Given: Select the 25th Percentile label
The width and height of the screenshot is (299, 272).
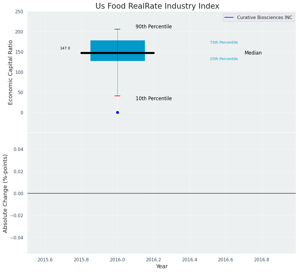Looking at the screenshot, I should point(224,59).
